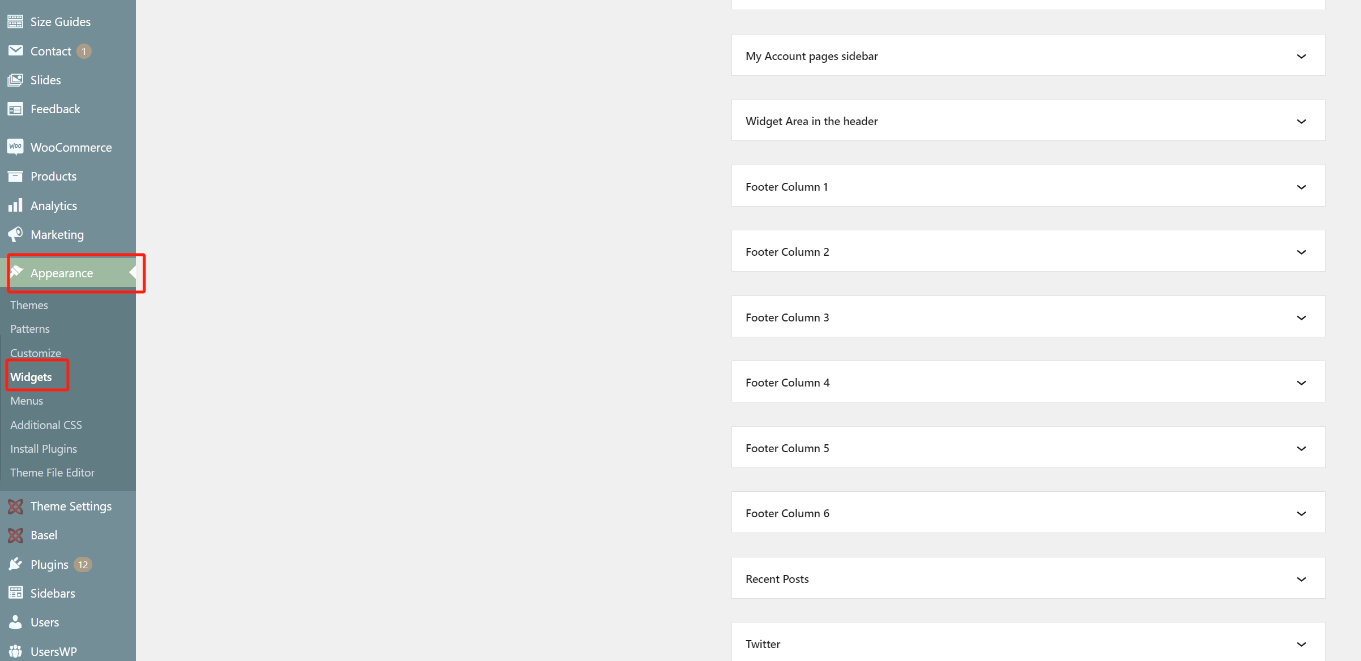Click the Plugins plug icon

[15, 564]
